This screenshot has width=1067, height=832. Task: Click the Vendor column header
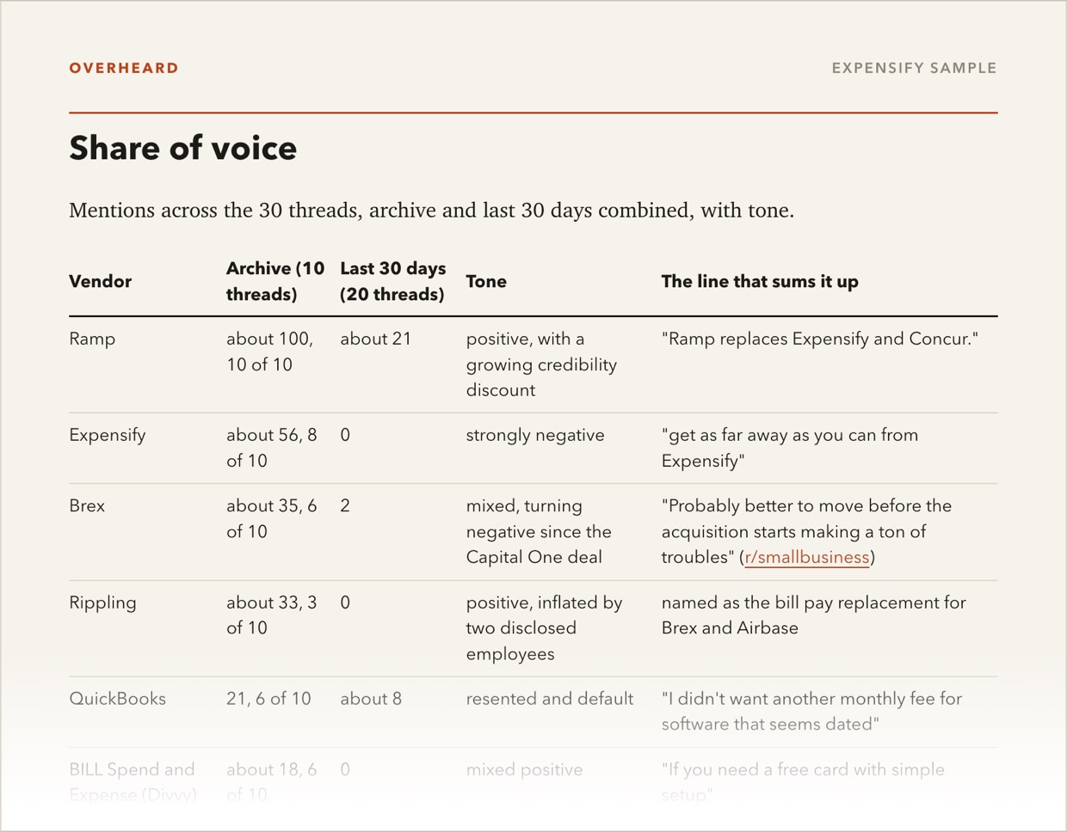pyautogui.click(x=101, y=281)
